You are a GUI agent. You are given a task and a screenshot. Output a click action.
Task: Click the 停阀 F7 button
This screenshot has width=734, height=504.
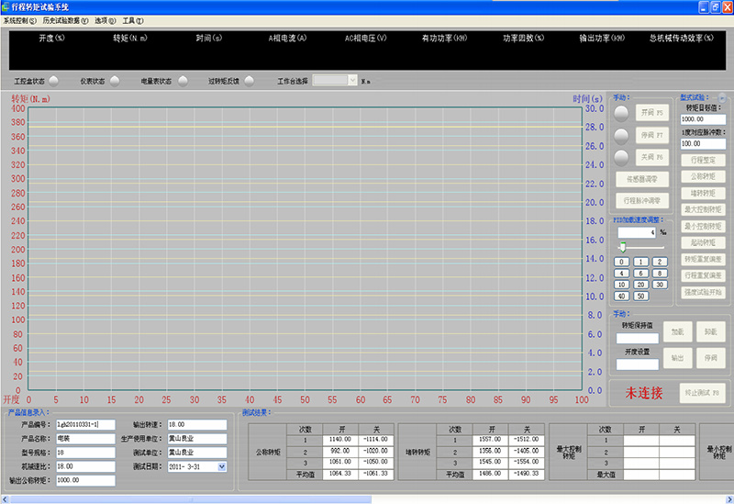click(x=652, y=135)
